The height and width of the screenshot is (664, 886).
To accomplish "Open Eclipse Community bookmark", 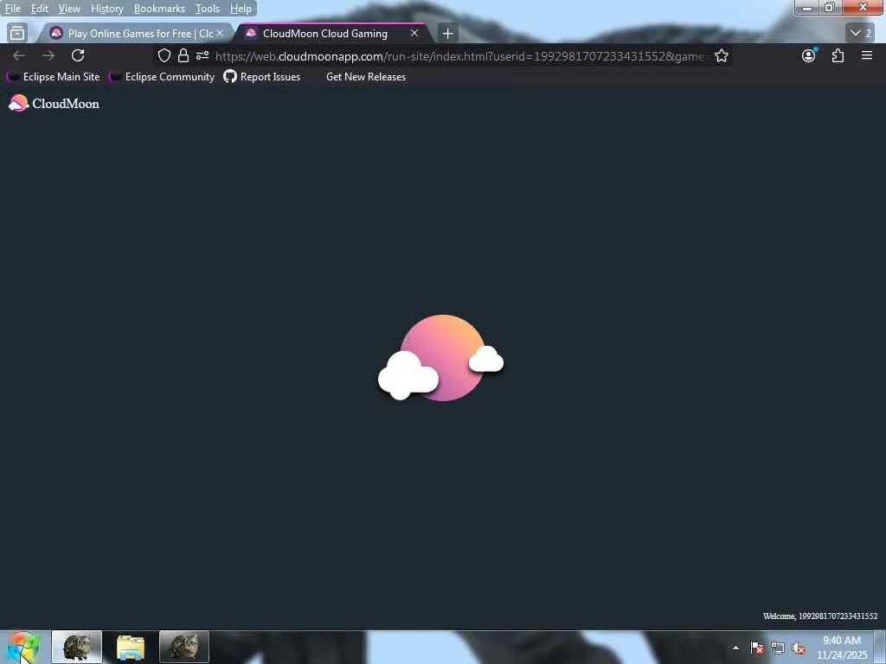I will 162,77.
